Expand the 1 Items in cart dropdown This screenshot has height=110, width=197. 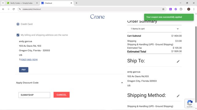point(154,29)
